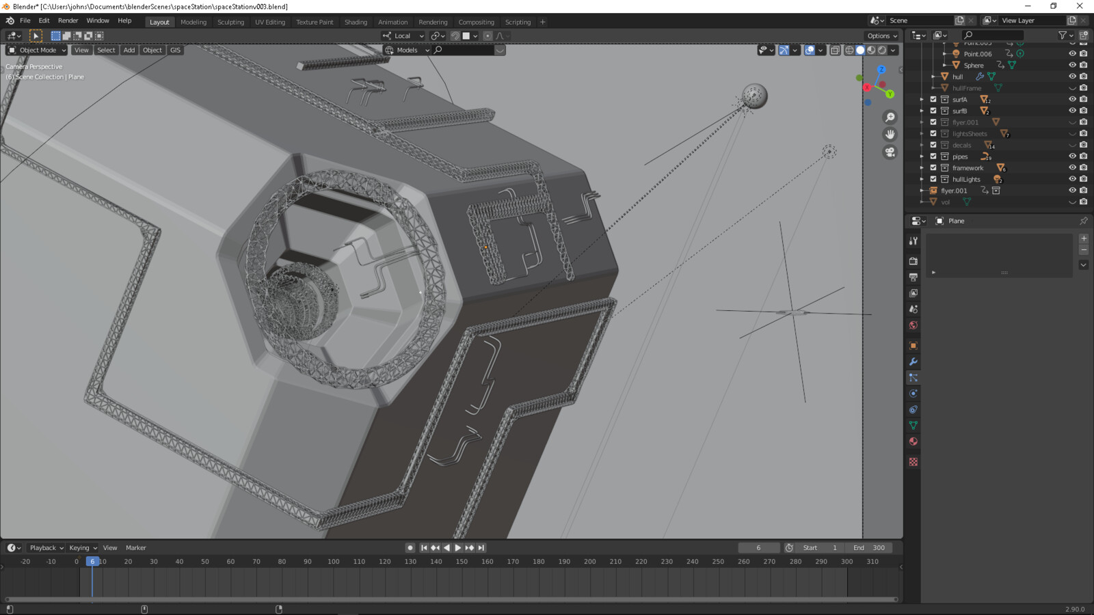Open the Render menu
Viewport: 1094px width, 615px height.
point(68,20)
